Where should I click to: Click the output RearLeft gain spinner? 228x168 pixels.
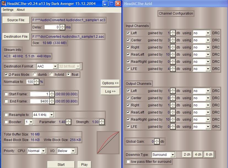coord(173,112)
